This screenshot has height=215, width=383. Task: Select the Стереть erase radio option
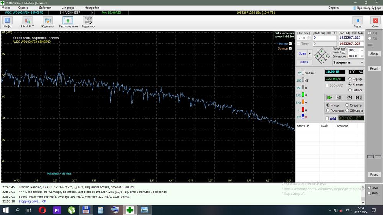(x=347, y=105)
